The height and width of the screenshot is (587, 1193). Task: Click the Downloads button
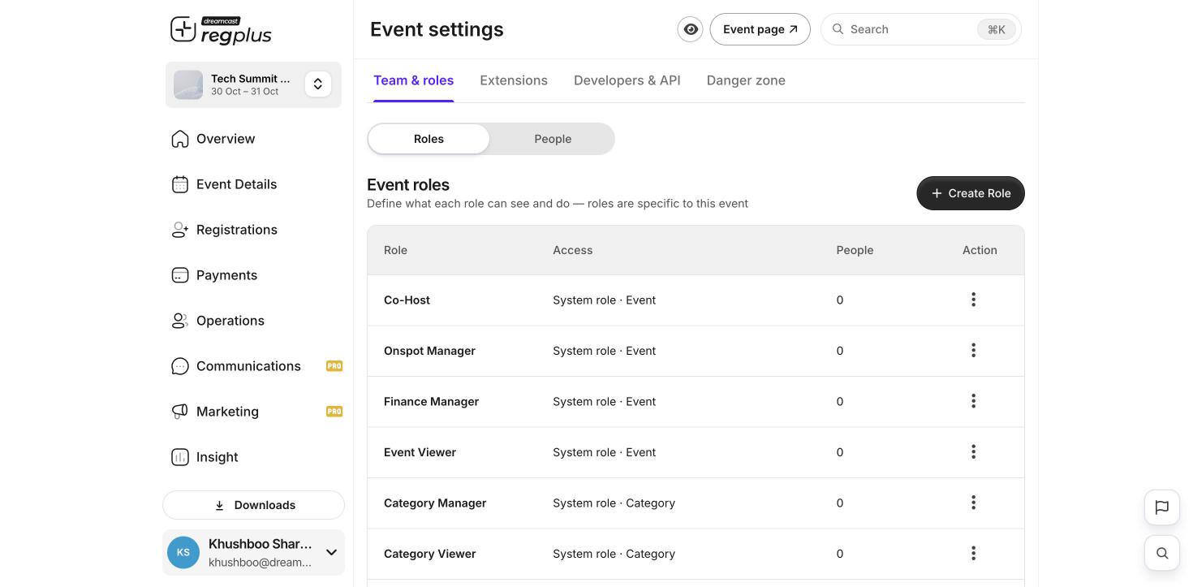(253, 505)
